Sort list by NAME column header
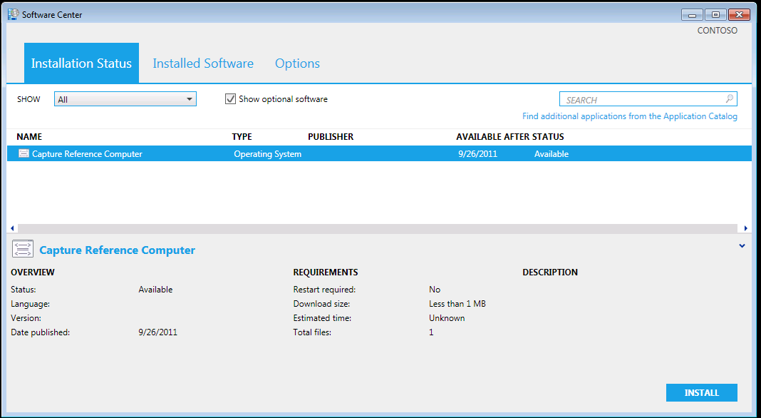Image resolution: width=761 pixels, height=418 pixels. (29, 136)
